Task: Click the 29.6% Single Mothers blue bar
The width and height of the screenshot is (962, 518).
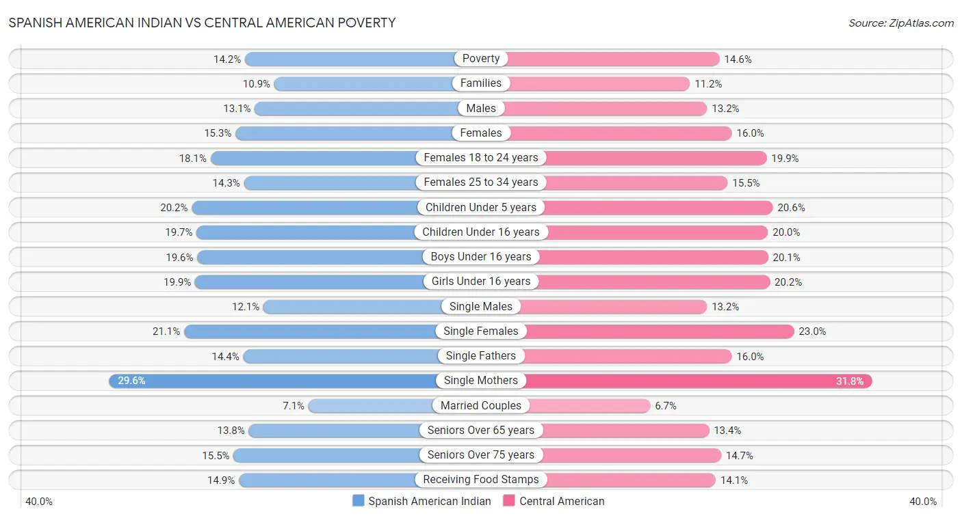Action: [274, 381]
